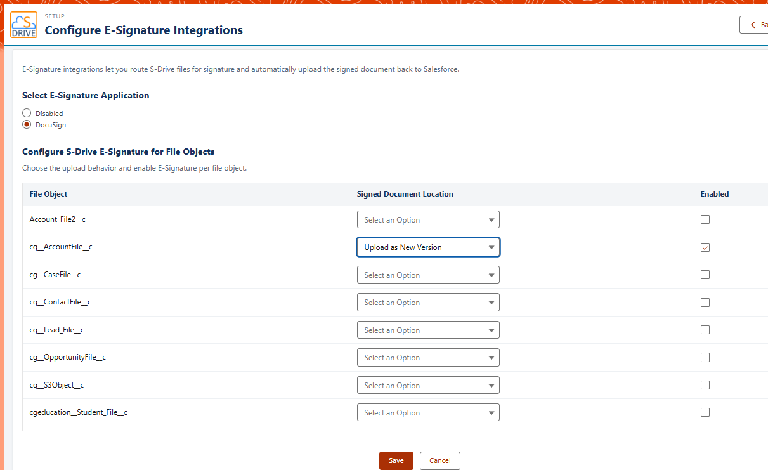The width and height of the screenshot is (768, 470).
Task: Click the Signed Document Location column header
Action: (405, 194)
